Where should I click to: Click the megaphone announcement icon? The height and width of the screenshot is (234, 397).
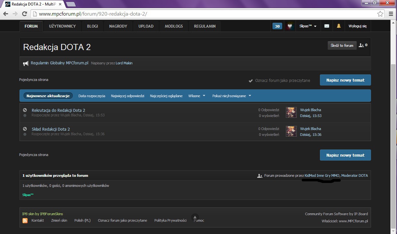click(26, 63)
